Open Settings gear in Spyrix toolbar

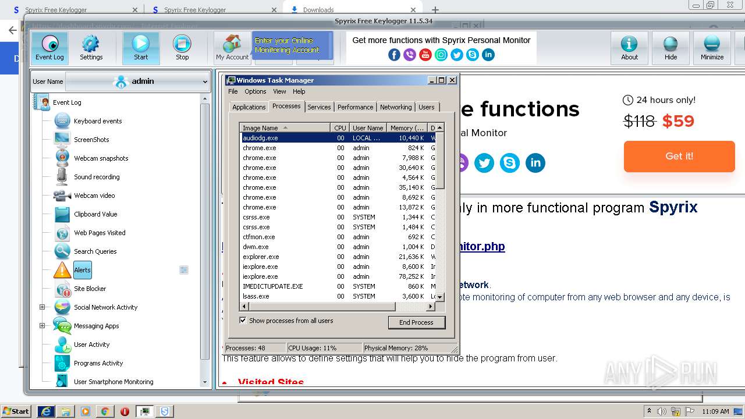tap(91, 48)
